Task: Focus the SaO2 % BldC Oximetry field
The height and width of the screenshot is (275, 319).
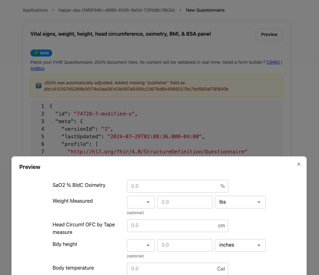Action: [172, 186]
